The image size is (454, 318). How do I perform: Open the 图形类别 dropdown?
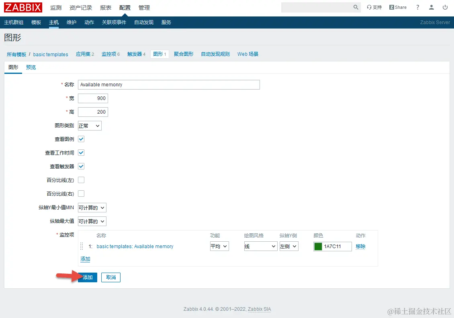89,125
